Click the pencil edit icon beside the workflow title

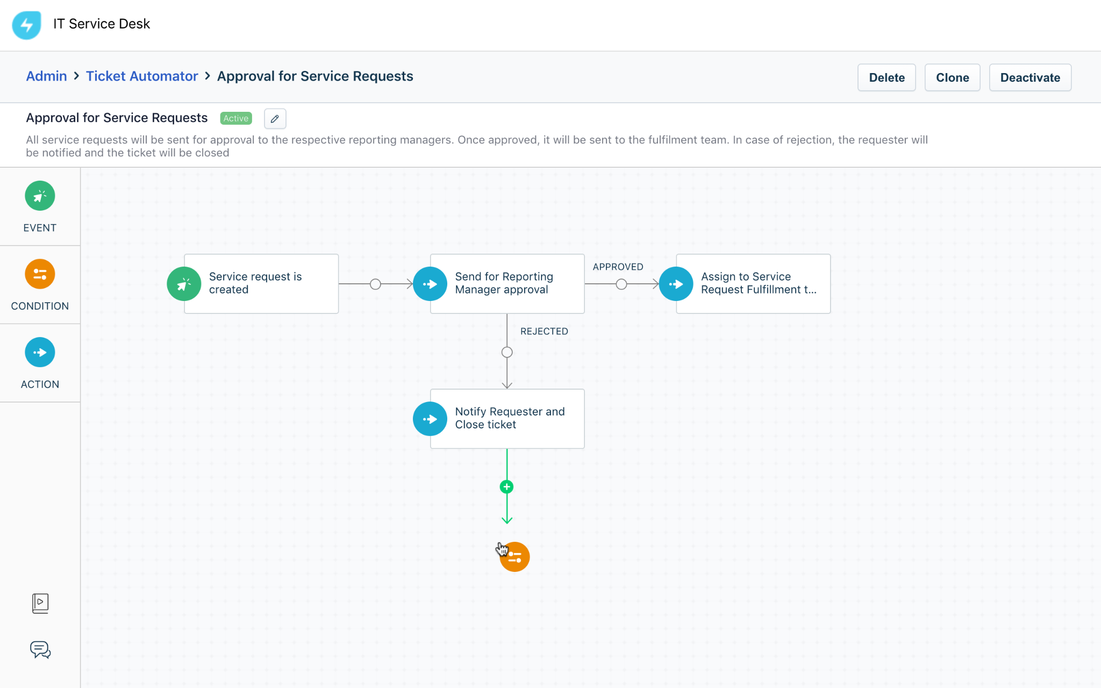(275, 118)
